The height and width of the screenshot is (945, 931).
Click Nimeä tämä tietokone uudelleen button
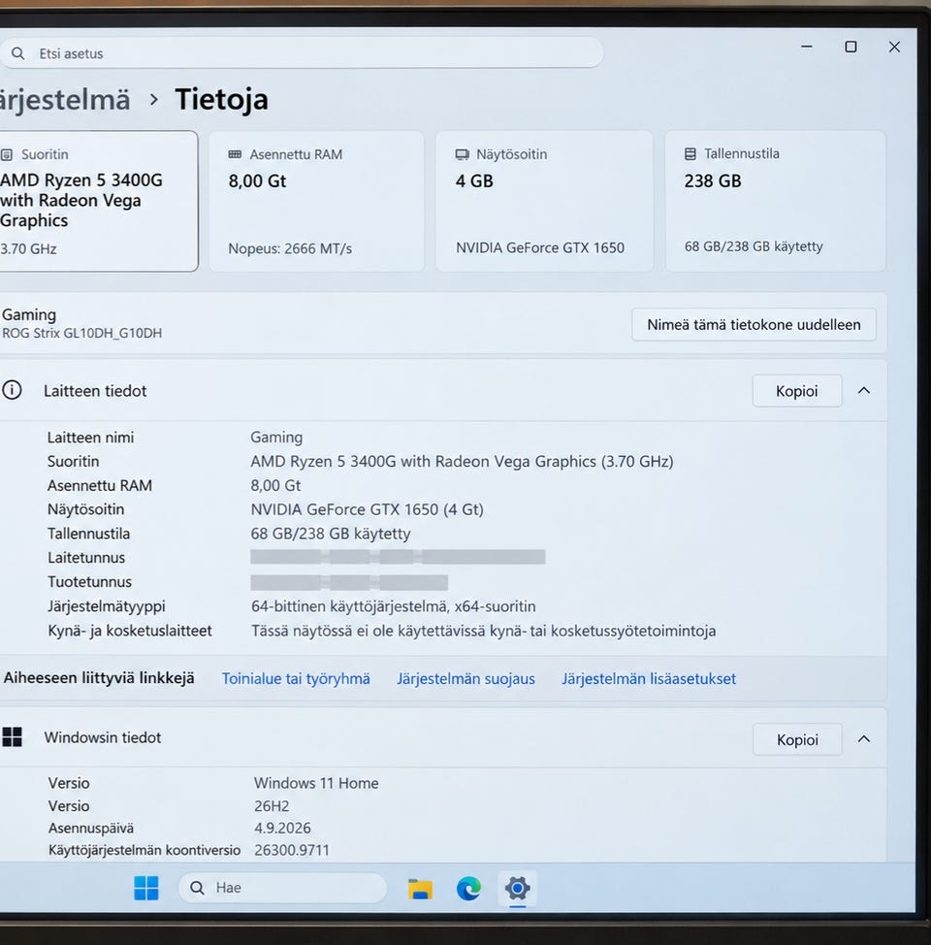(754, 324)
